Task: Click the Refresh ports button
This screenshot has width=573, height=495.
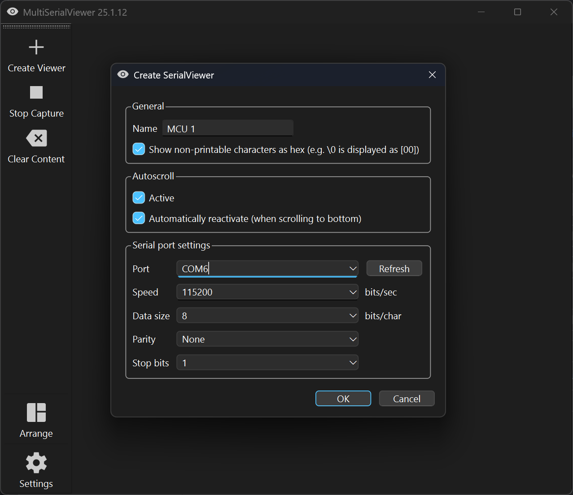Action: pos(394,269)
